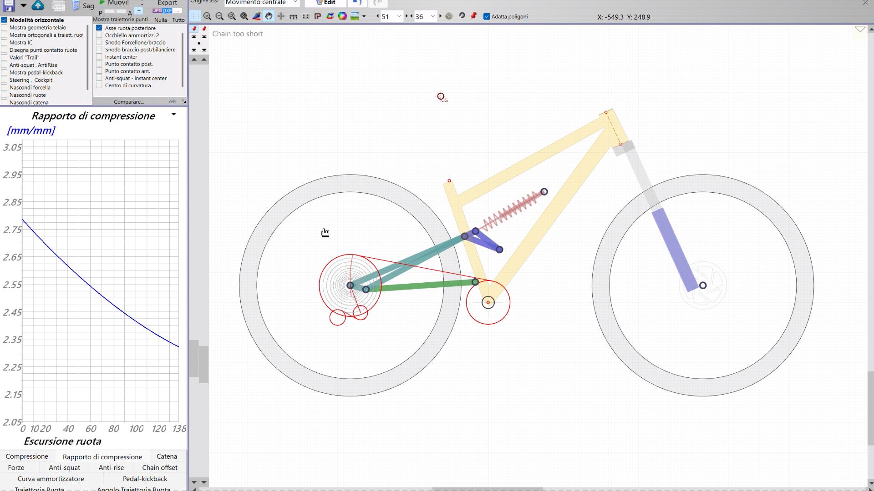Check the Instant center option
The width and height of the screenshot is (874, 491).
tap(99, 57)
